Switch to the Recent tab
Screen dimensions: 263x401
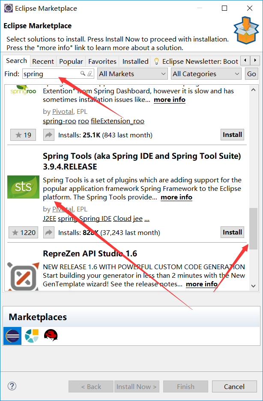pyautogui.click(x=43, y=61)
